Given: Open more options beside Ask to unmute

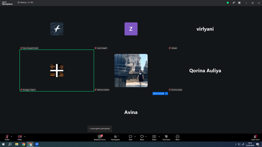Looking at the screenshot, I should (x=167, y=94).
